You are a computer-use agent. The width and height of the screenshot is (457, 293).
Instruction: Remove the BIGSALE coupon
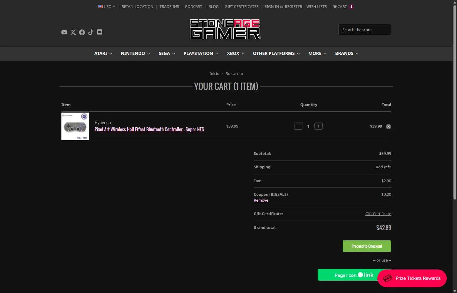click(261, 200)
